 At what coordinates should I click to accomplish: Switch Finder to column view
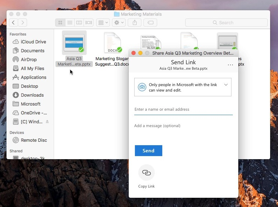coord(79,23)
